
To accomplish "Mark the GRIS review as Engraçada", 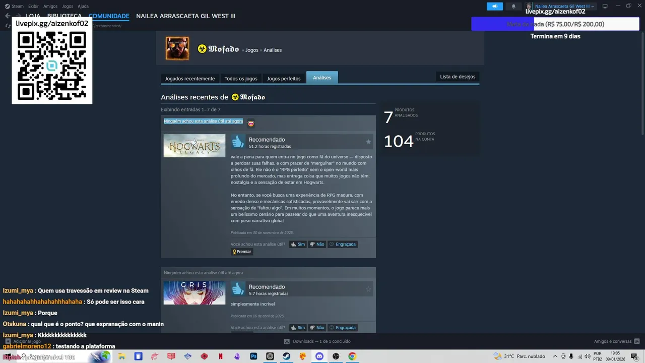I will [343, 328].
